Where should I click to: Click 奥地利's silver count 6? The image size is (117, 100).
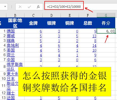tap(59, 46)
